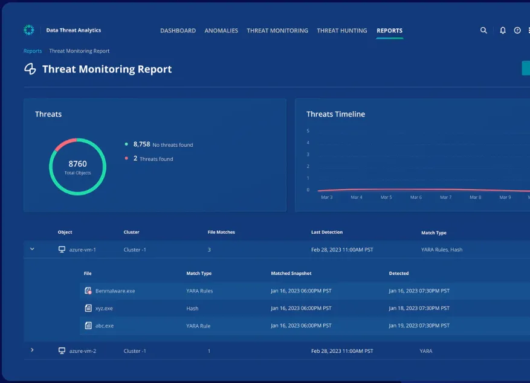Select the ANOMALIES navigation item
530x383 pixels.
(221, 30)
